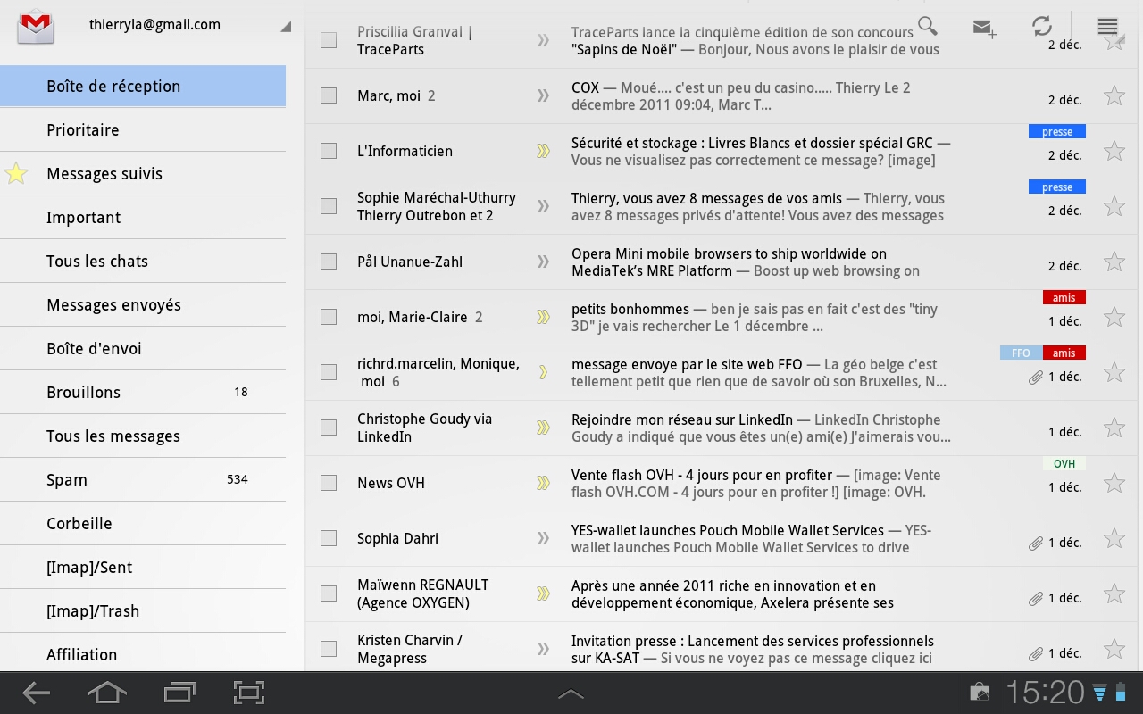Open Messages envoyés folder
Screen dimensions: 1143x714
[143, 305]
